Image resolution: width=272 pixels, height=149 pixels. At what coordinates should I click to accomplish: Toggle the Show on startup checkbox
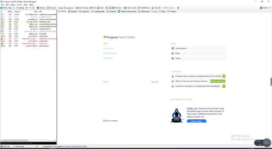[x=104, y=120]
